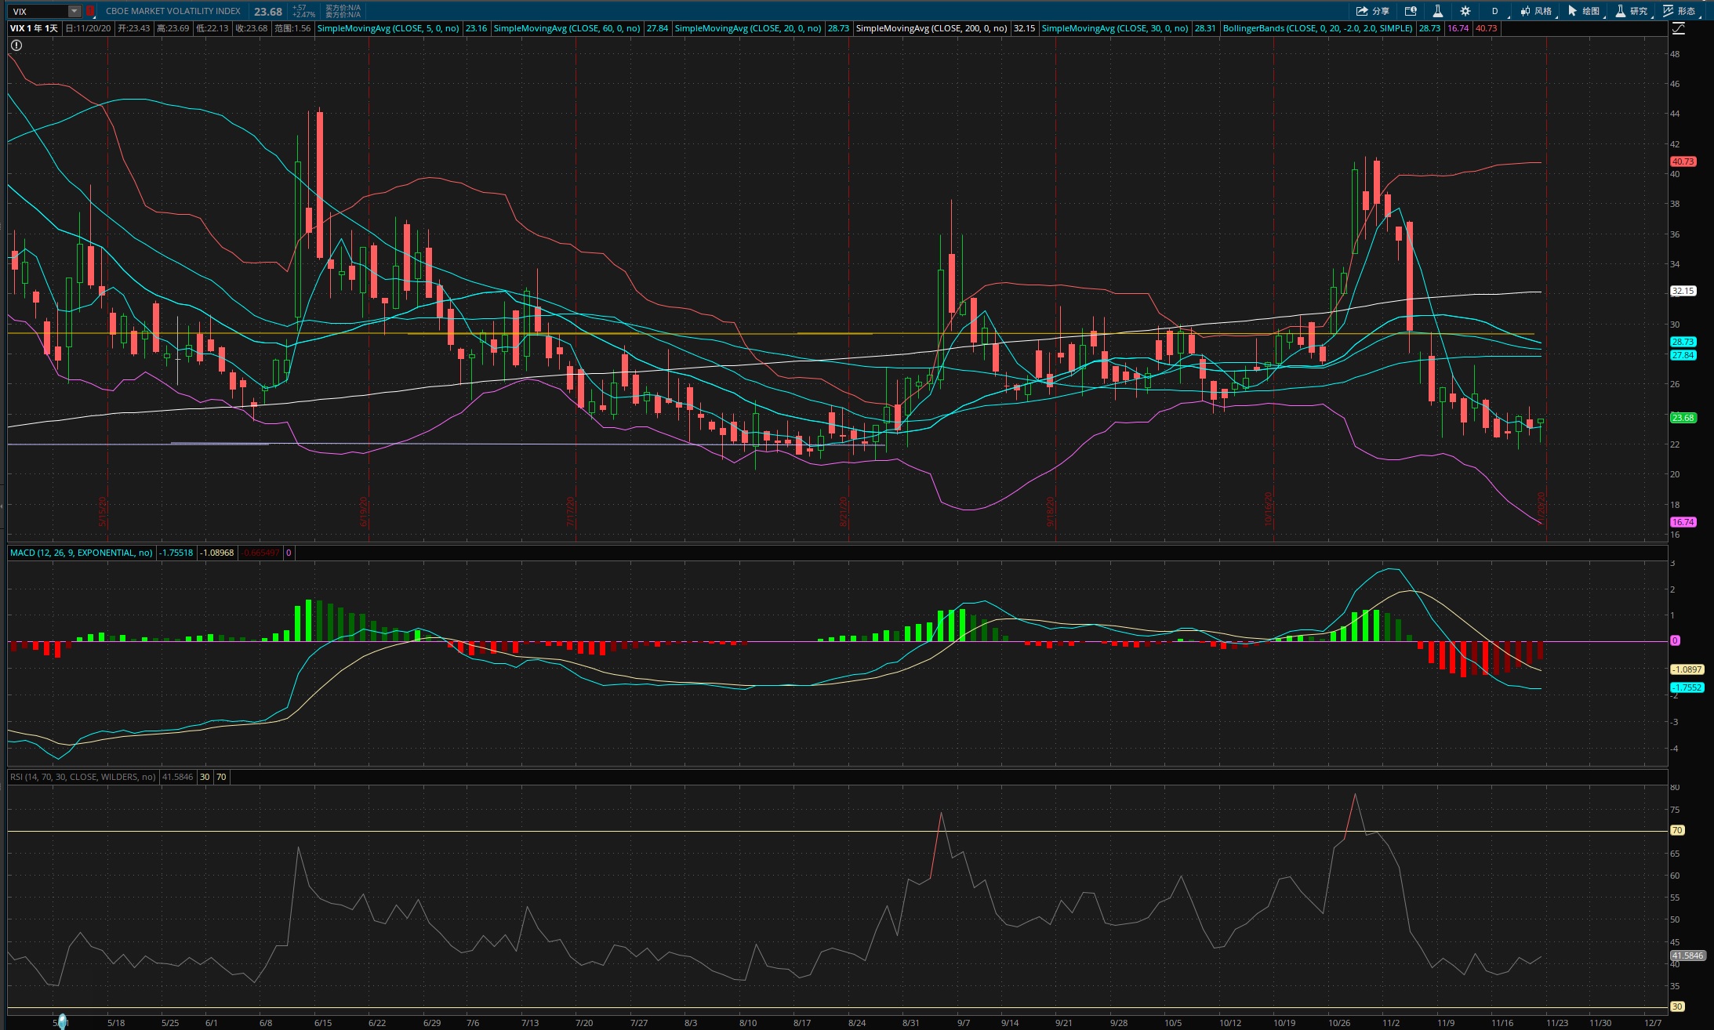Screen dimensions: 1714x1030
Task: Click the 买方价:N/A bid label
Action: [x=343, y=8]
